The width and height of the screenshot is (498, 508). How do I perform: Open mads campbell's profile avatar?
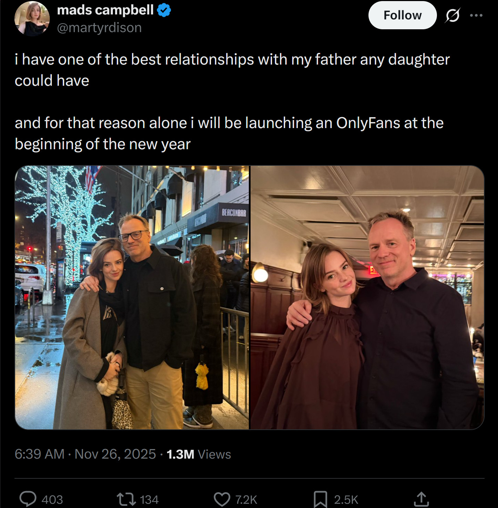pyautogui.click(x=32, y=18)
